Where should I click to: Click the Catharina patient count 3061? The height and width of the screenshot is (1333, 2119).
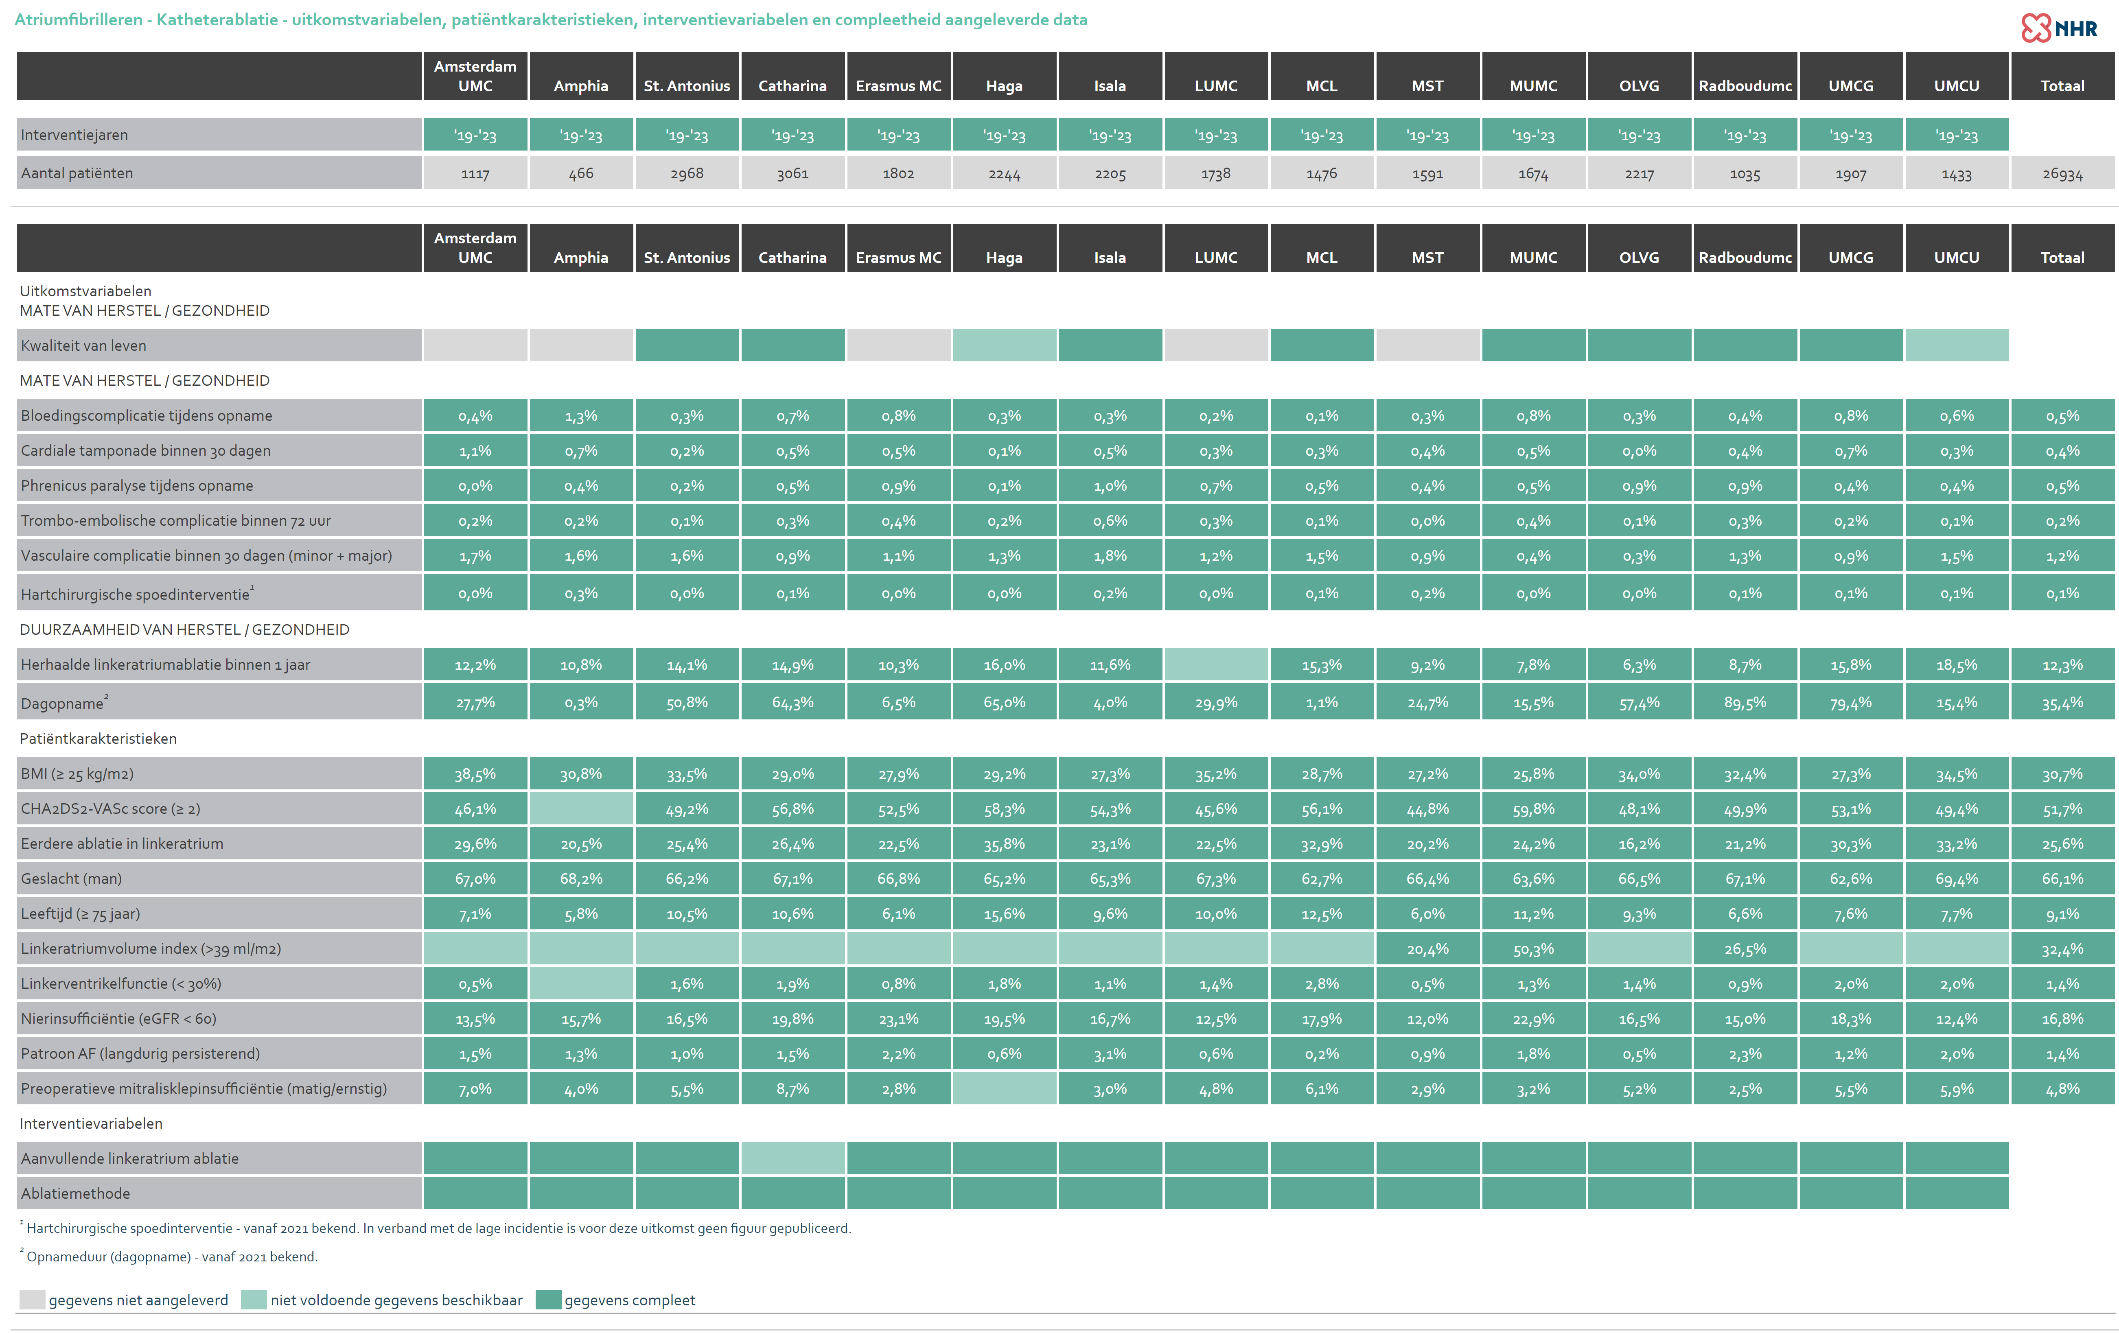(x=793, y=173)
